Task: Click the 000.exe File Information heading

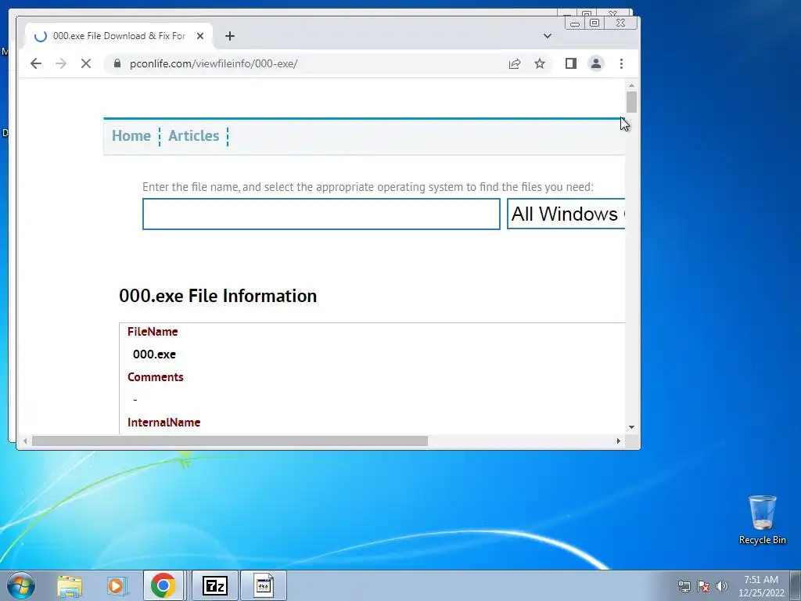Action: tap(217, 296)
